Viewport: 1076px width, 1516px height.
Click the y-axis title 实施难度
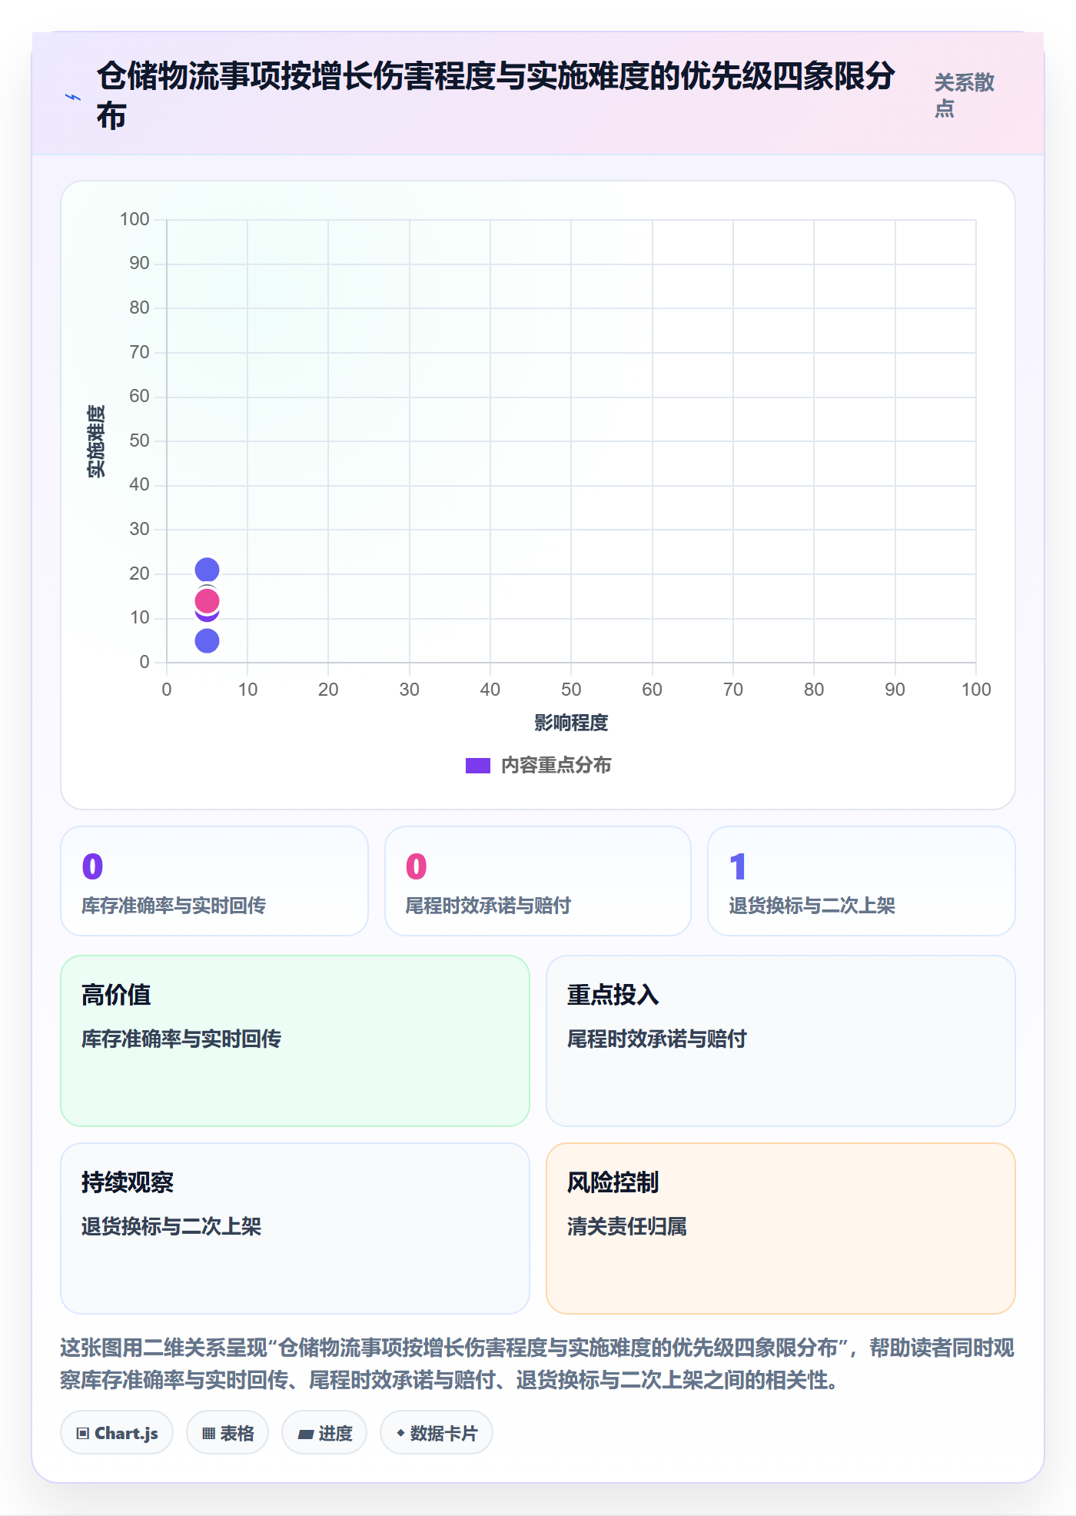point(96,441)
